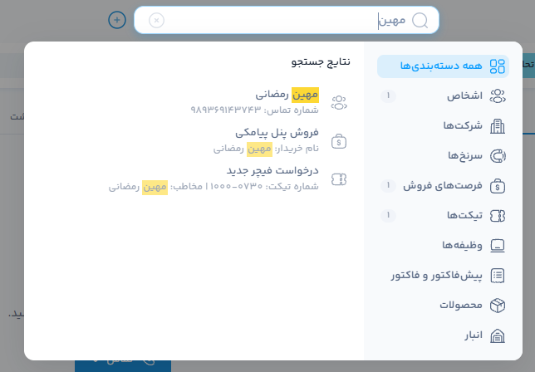Click the warehouse icon next to انبار

pos(498,335)
